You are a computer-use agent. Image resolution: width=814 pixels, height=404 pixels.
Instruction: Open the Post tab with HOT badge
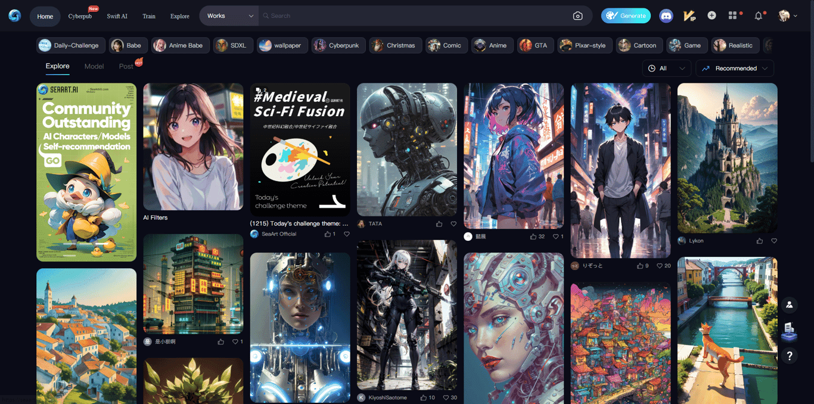click(x=127, y=66)
